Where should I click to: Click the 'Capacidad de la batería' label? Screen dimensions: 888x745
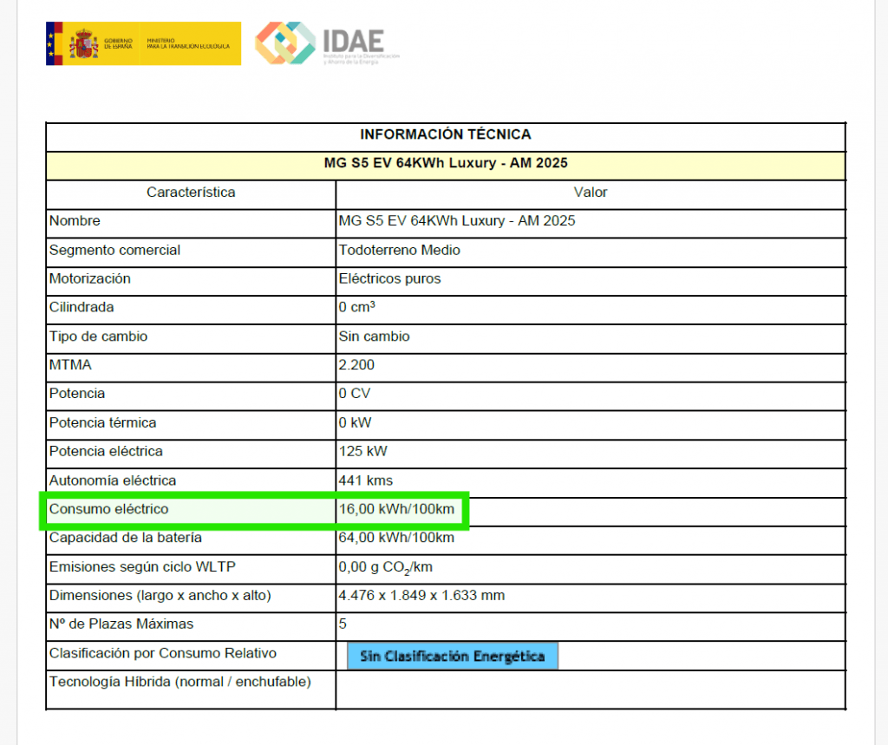point(125,538)
